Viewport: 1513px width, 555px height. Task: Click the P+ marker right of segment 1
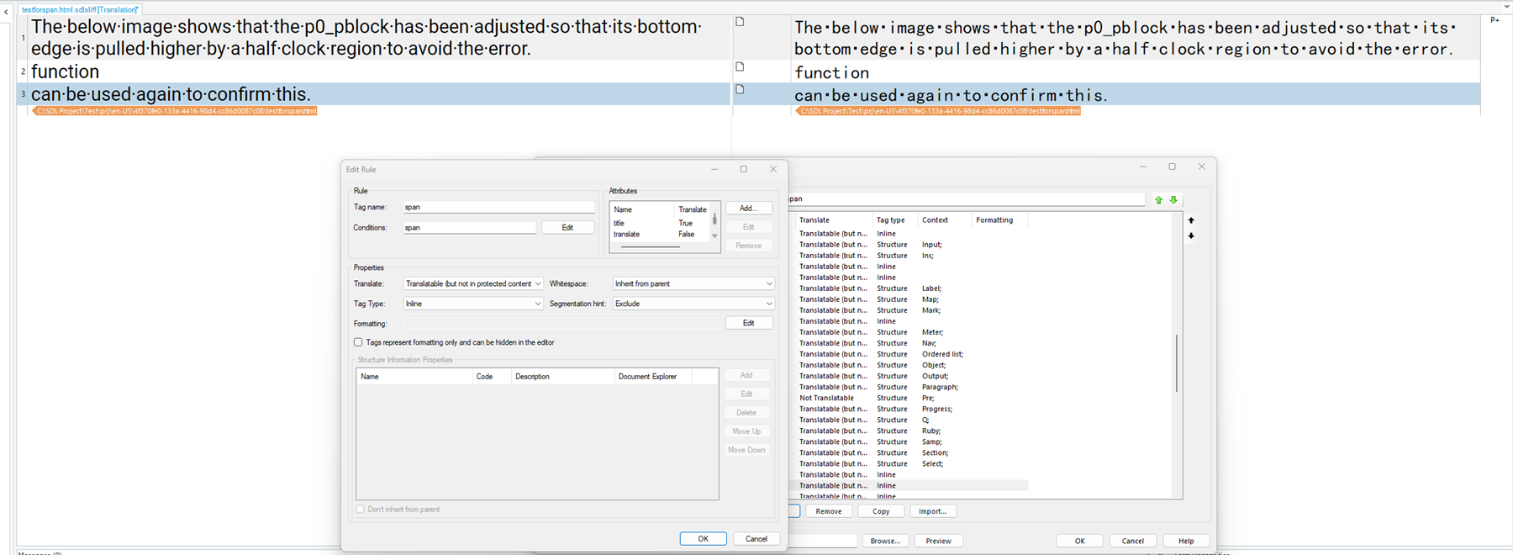tap(1495, 20)
